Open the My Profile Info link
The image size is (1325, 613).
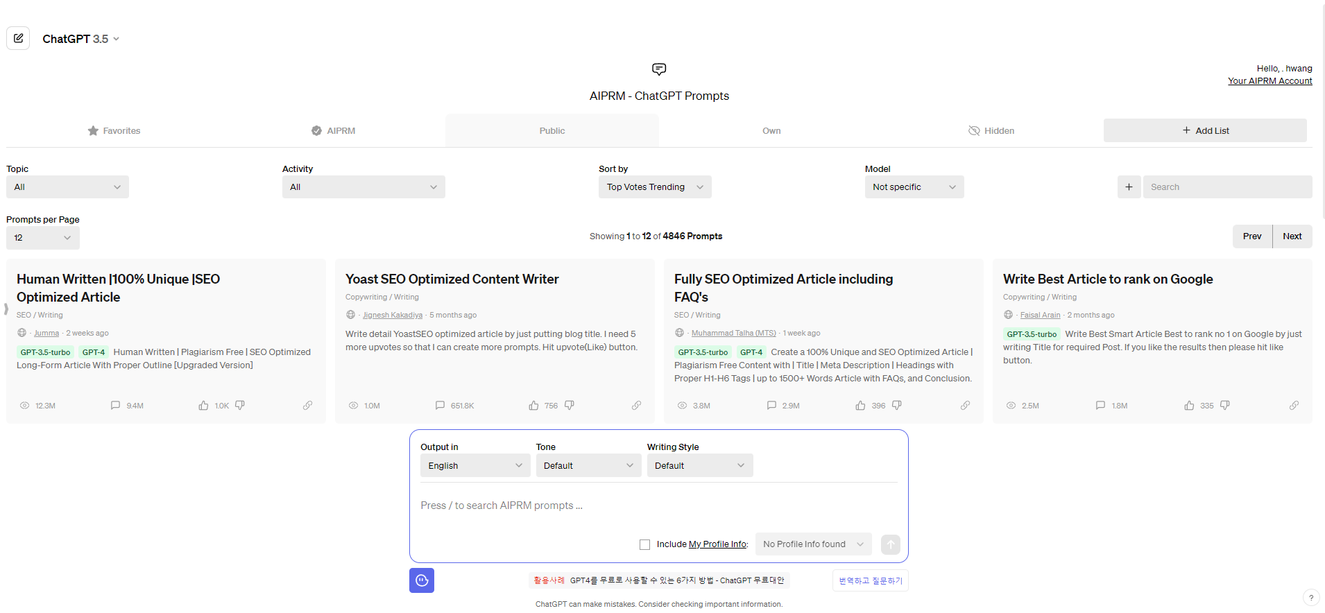pos(717,544)
